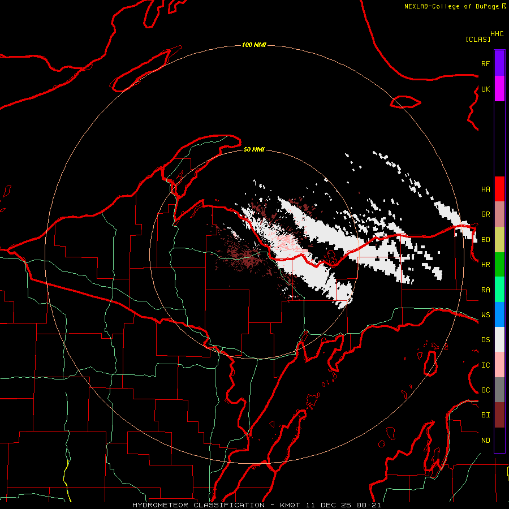Click the DS legend label
509x509 pixels.
[x=486, y=339]
